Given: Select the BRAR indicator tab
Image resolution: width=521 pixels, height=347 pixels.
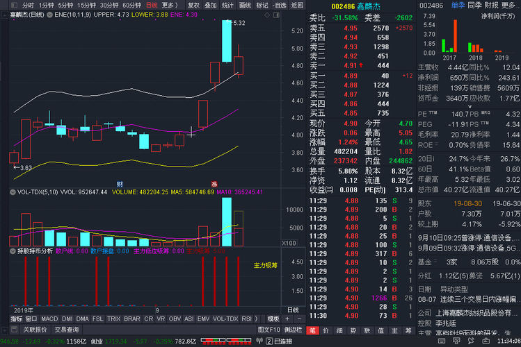Looking at the screenshot, I should tap(132, 319).
